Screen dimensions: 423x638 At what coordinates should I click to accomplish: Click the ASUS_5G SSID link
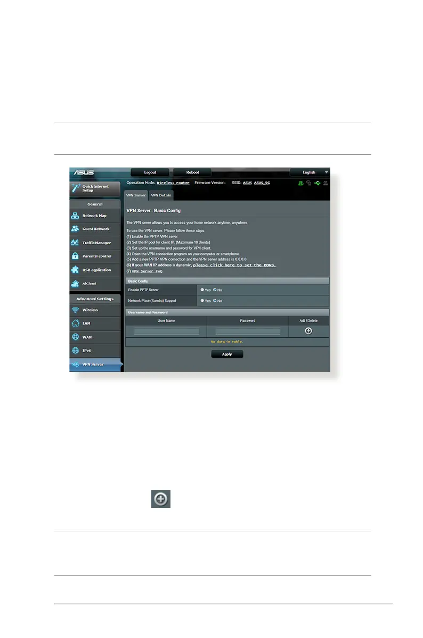(262, 183)
